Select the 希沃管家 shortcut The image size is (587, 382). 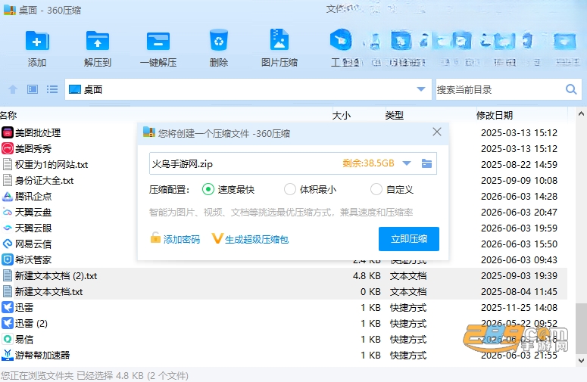27,259
